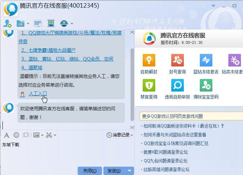Click the QQ penguin avatar in title bar
This screenshot has height=175, width=243.
tap(11, 9)
